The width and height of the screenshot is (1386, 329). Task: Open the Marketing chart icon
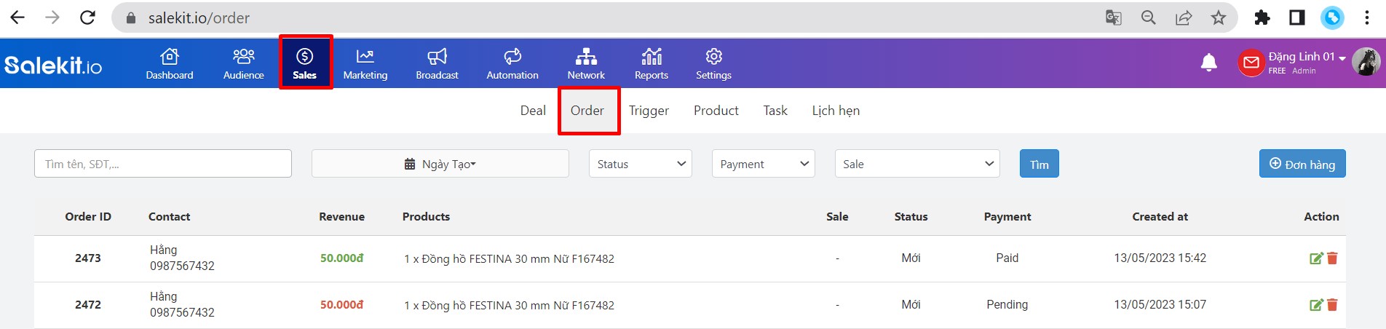[365, 56]
